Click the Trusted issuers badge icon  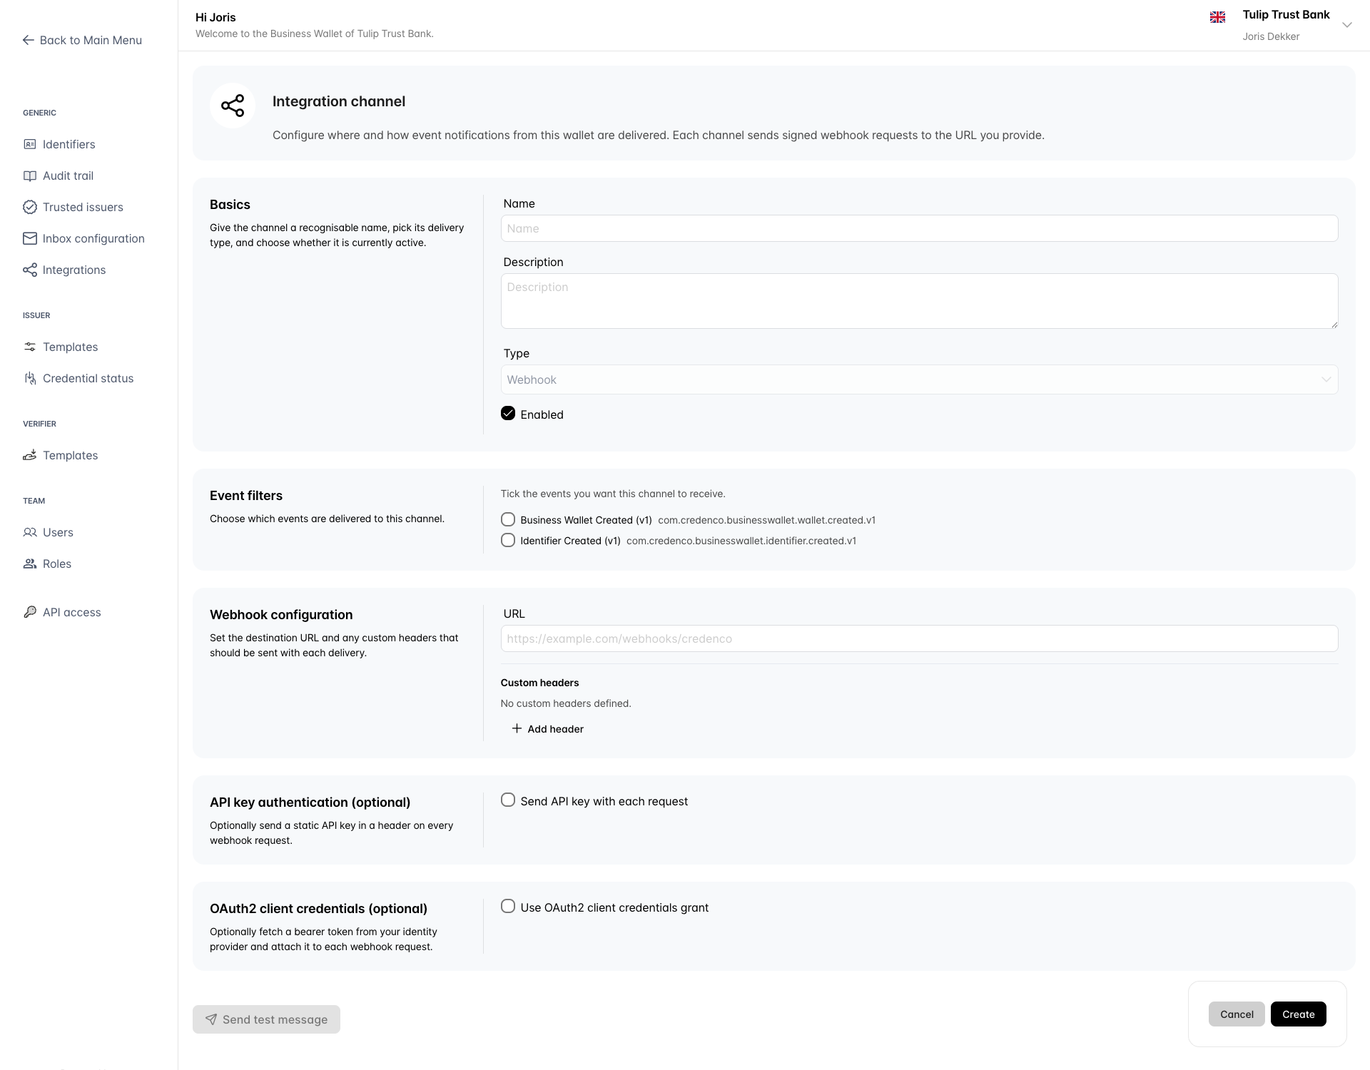click(x=30, y=207)
